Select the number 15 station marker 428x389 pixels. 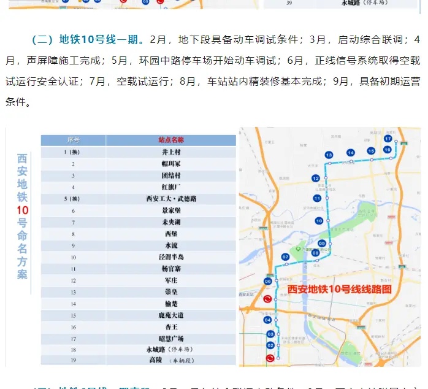(x=370, y=151)
